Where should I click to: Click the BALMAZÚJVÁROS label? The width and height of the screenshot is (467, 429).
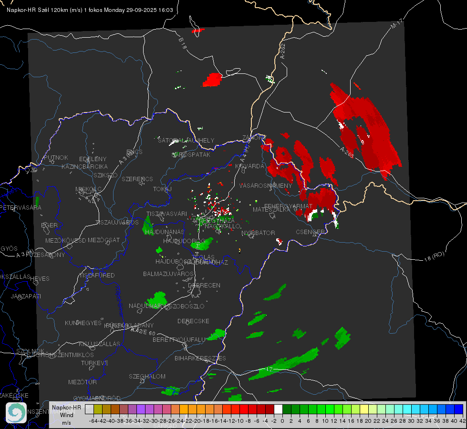[x=168, y=274]
